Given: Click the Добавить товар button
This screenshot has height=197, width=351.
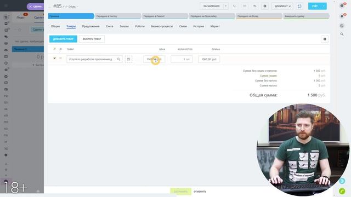Looking at the screenshot, I should [63, 39].
